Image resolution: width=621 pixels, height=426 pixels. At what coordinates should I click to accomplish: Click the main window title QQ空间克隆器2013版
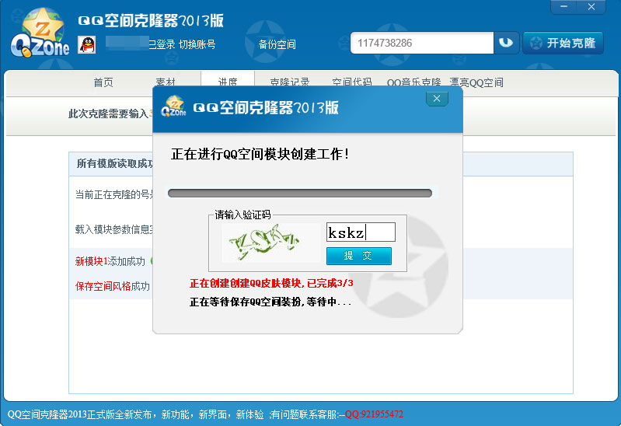[151, 21]
